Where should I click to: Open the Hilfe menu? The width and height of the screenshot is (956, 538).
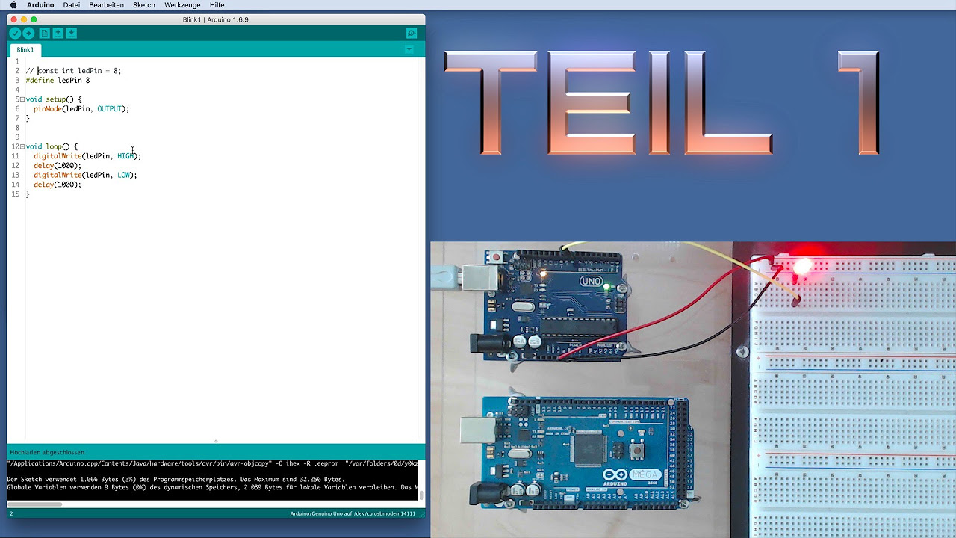pos(217,5)
